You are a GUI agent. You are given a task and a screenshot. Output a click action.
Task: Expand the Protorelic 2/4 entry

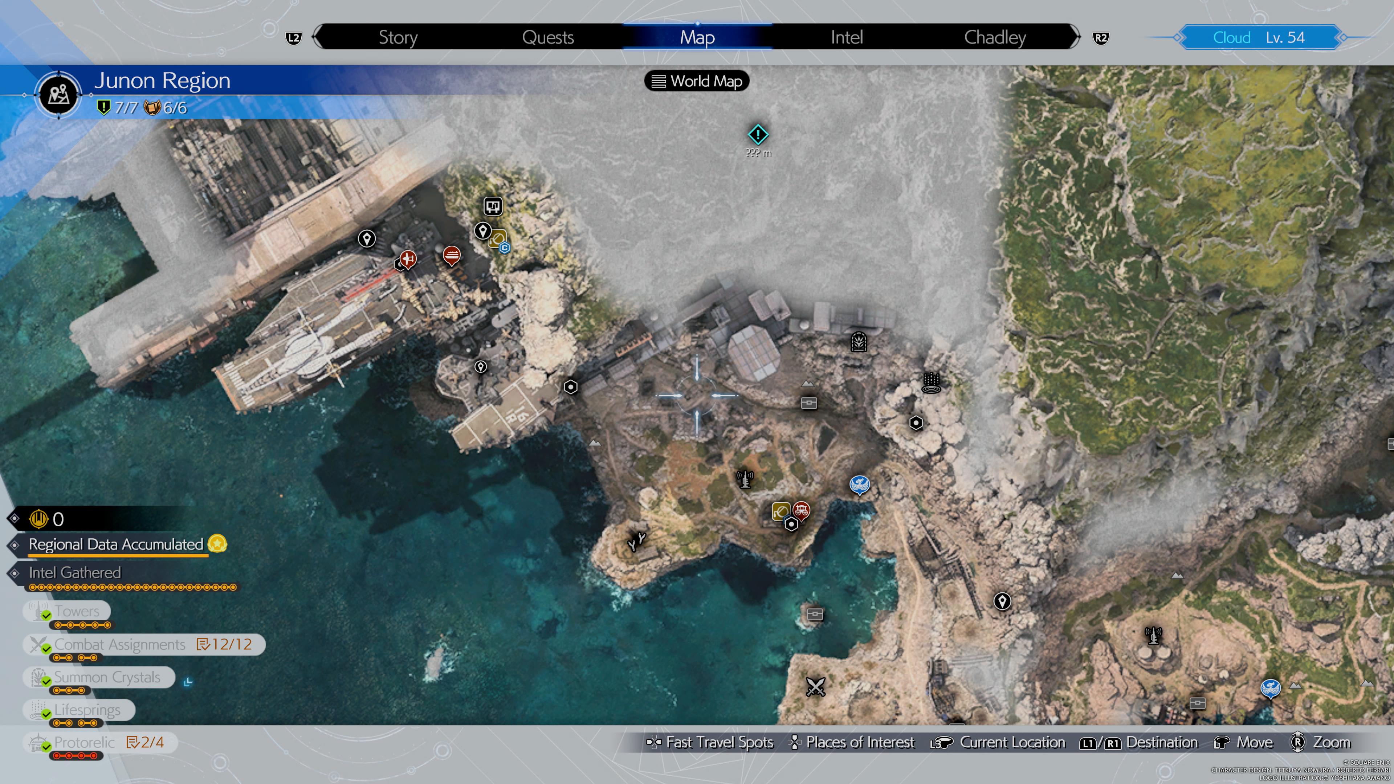coord(101,742)
